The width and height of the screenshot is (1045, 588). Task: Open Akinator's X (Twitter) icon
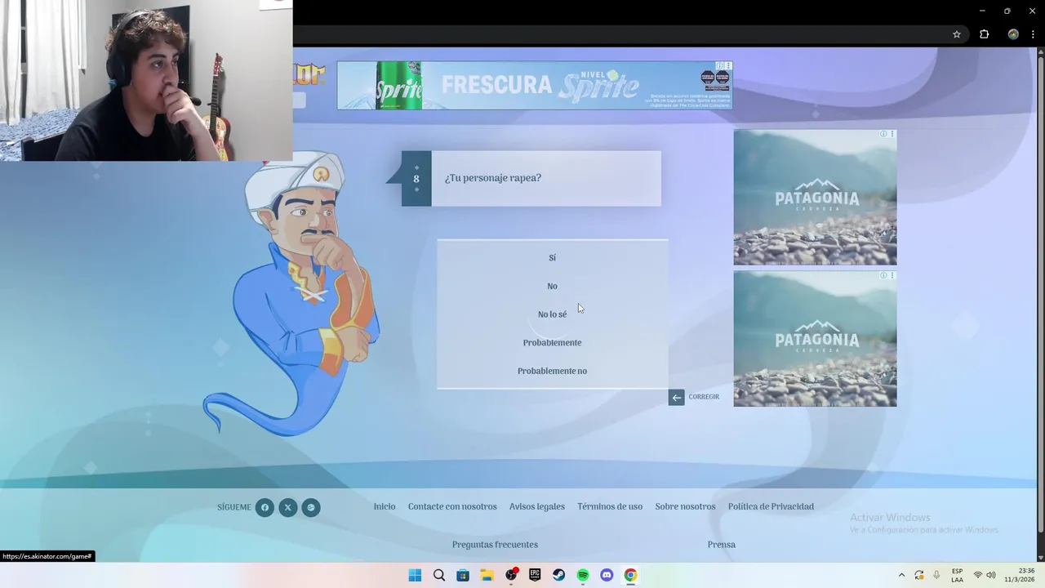(287, 507)
